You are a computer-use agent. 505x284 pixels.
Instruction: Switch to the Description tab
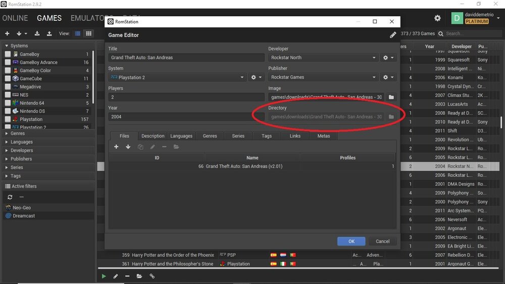[x=153, y=136]
